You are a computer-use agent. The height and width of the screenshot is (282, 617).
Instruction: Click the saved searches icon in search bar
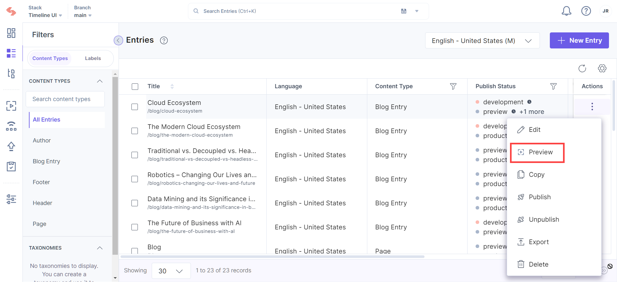coord(404,11)
